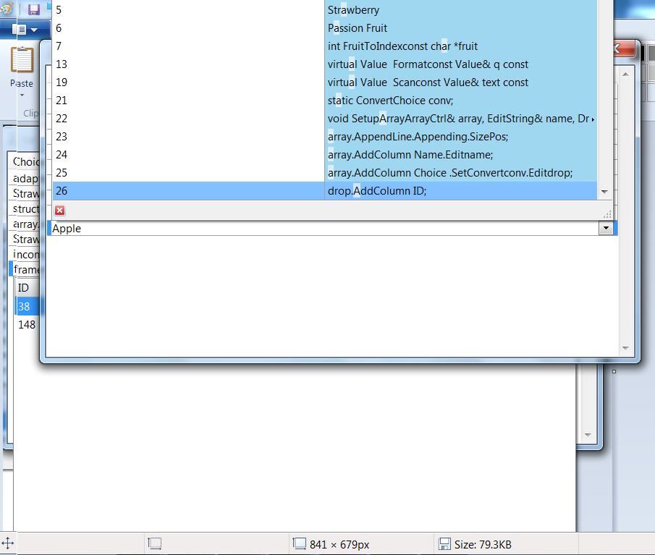
Task: Select row 26 drop.AddColumn ID
Action: 326,191
